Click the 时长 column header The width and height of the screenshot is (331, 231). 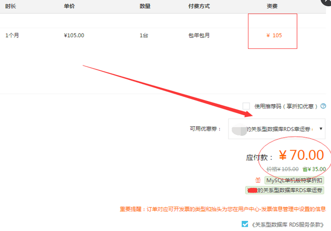11,6
